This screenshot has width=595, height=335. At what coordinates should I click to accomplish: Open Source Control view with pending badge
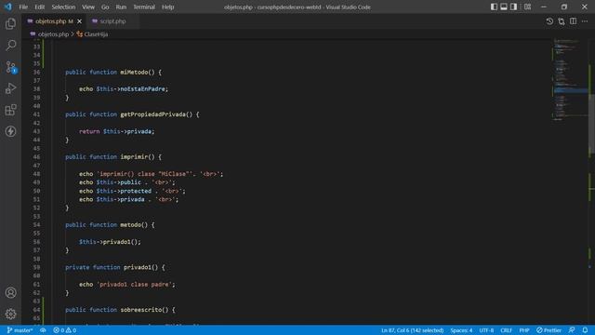[x=10, y=67]
